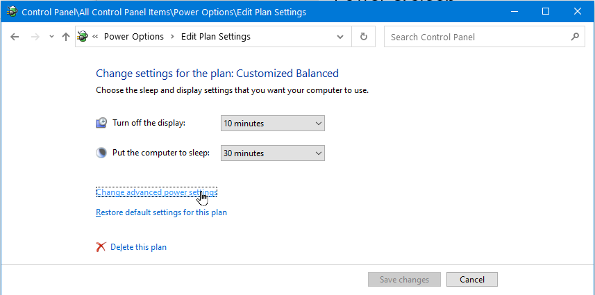Refresh the Edit Plan Settings page

(363, 37)
